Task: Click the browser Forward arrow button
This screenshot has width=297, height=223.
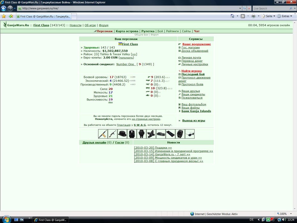Action: click(10, 8)
